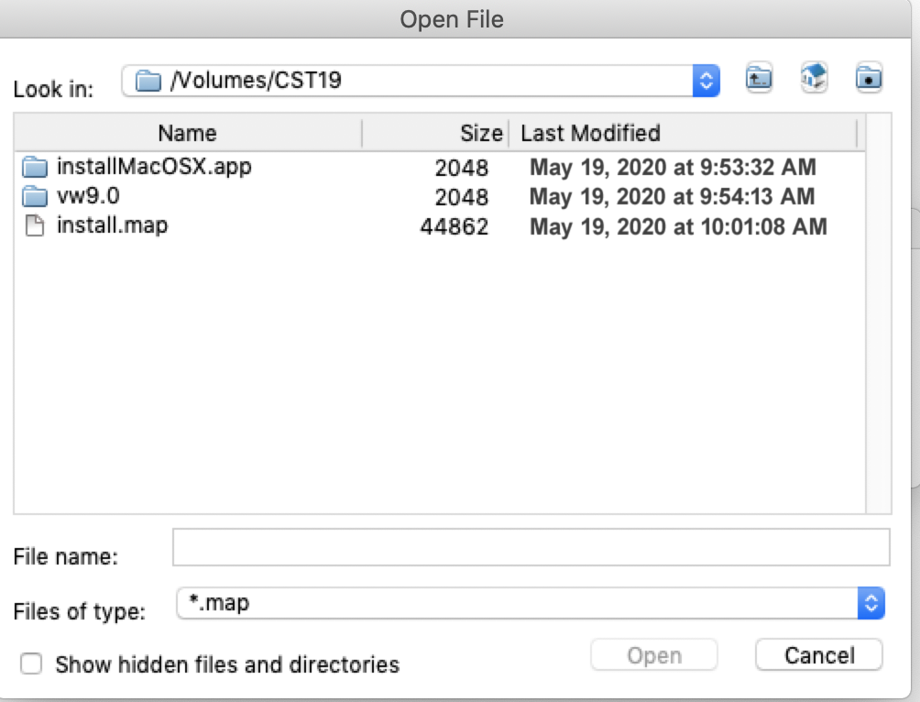
Task: Click the Cancel button
Action: coord(819,655)
